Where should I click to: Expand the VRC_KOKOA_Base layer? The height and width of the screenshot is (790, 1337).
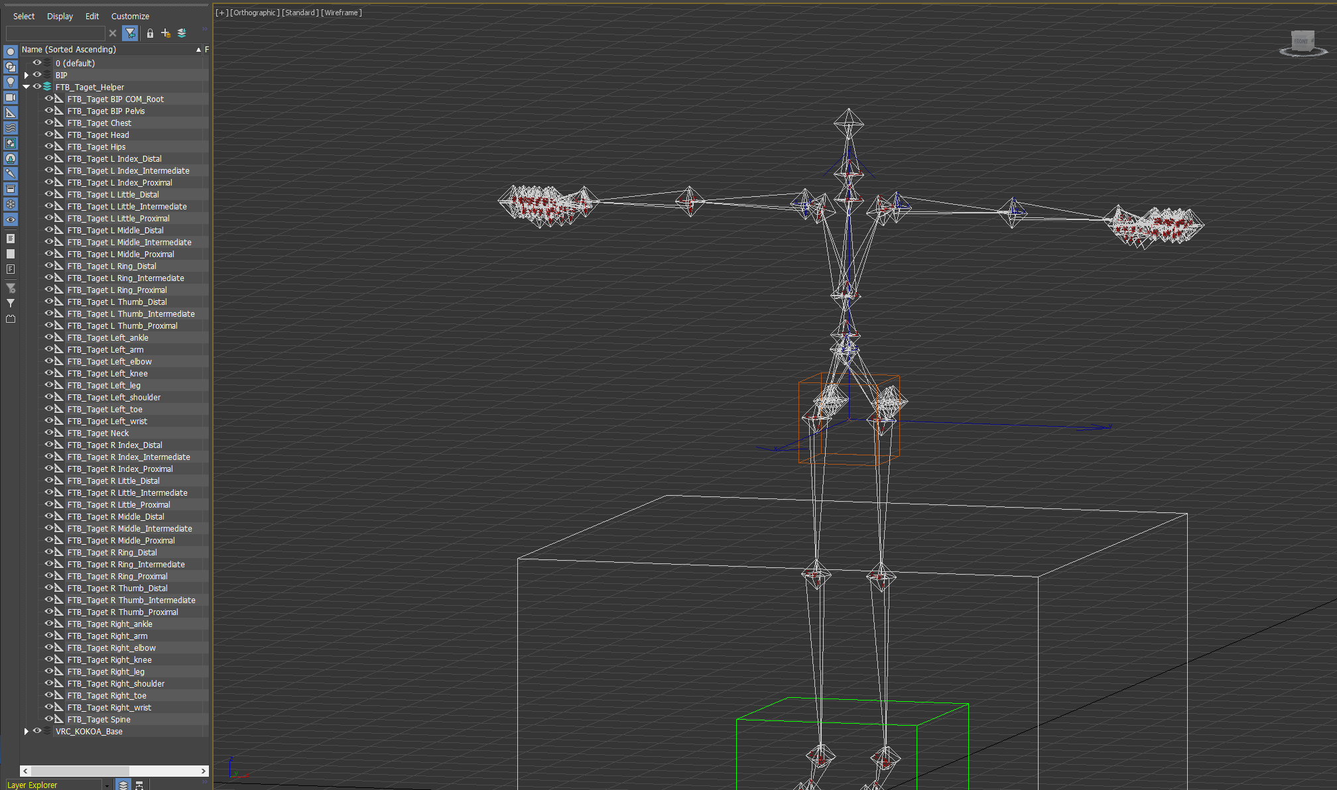point(27,731)
